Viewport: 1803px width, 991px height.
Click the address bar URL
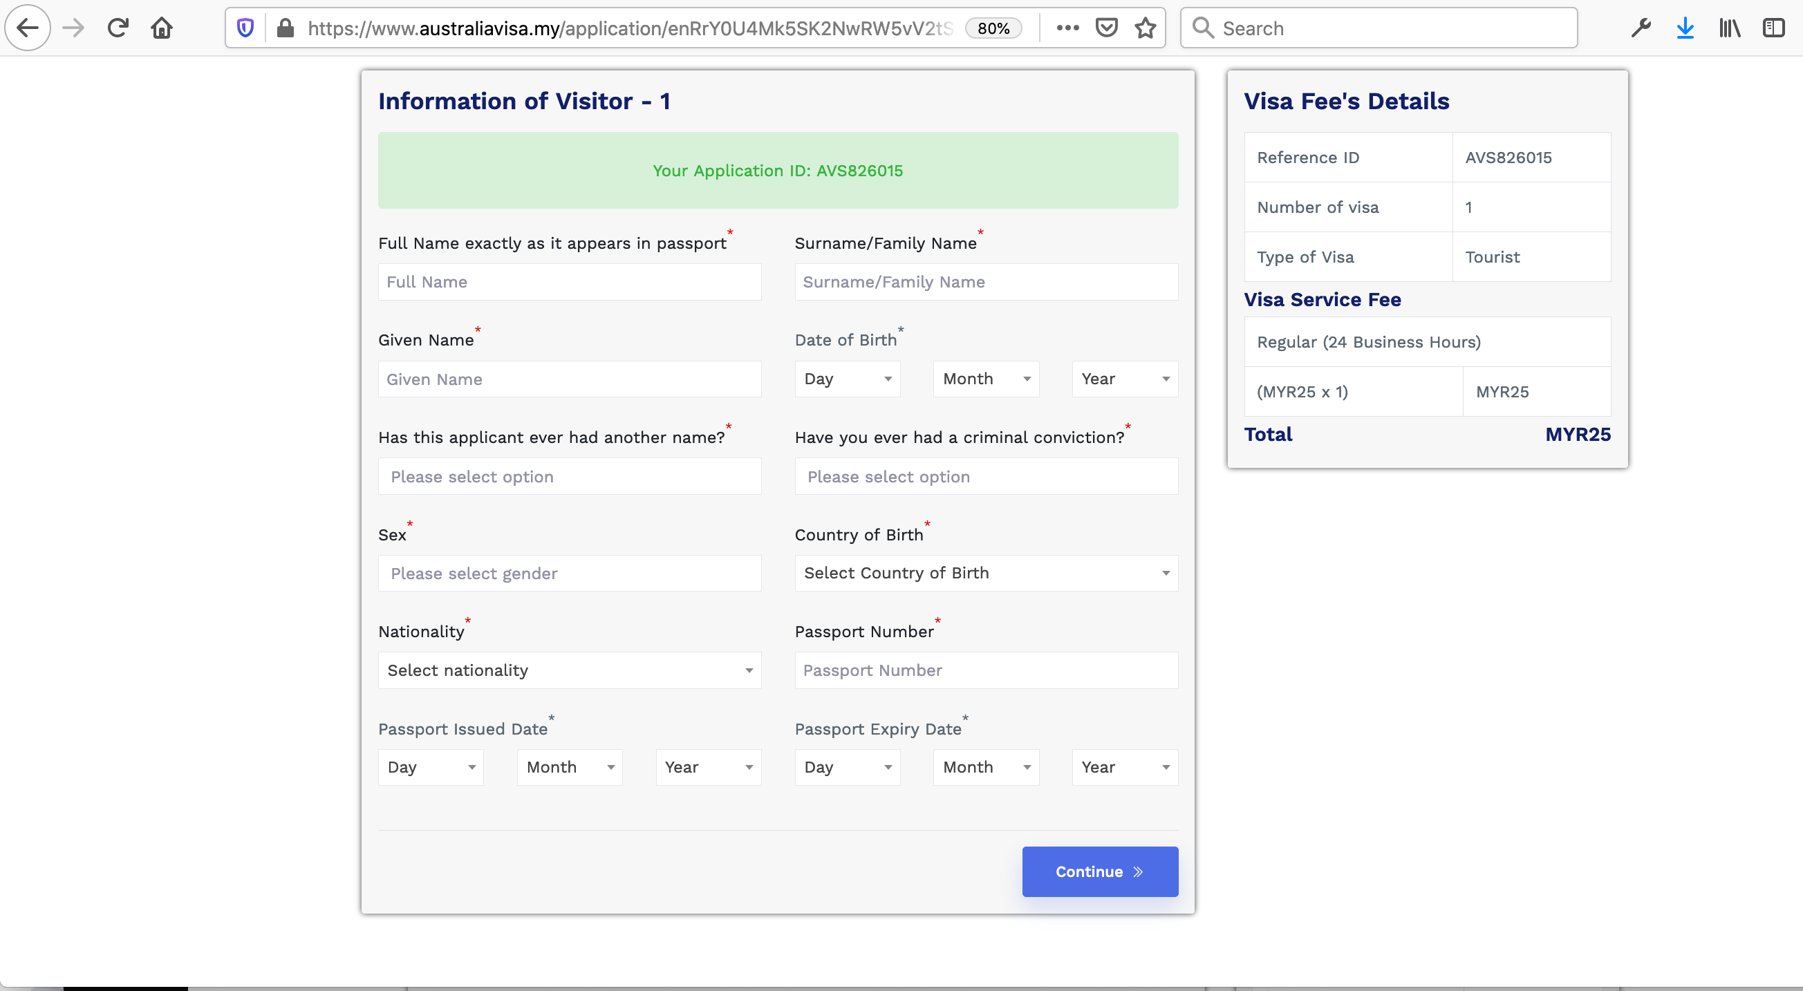coord(630,28)
